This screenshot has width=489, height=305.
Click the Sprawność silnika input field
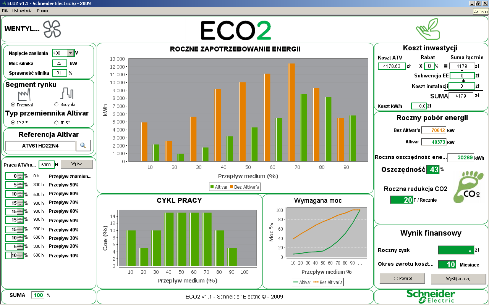pos(60,73)
